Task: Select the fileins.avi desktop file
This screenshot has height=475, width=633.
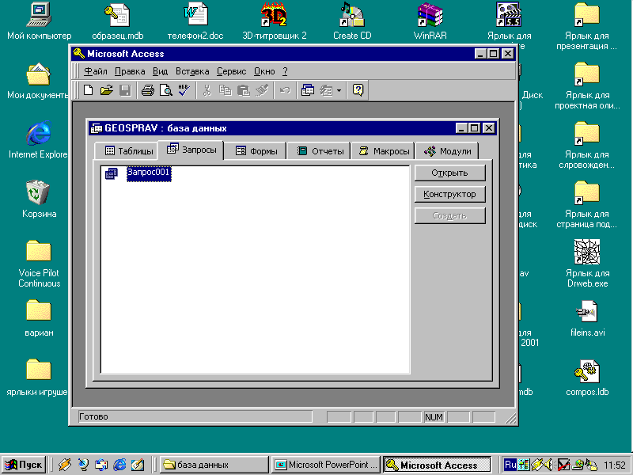Action: [x=587, y=319]
